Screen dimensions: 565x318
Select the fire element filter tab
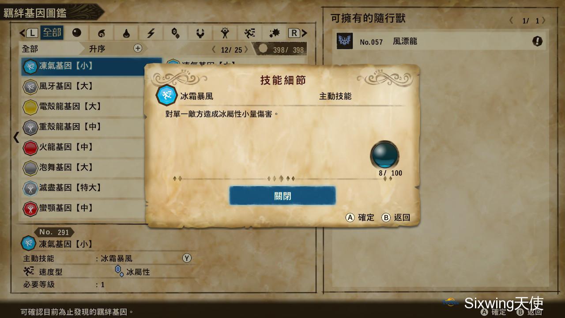click(102, 33)
